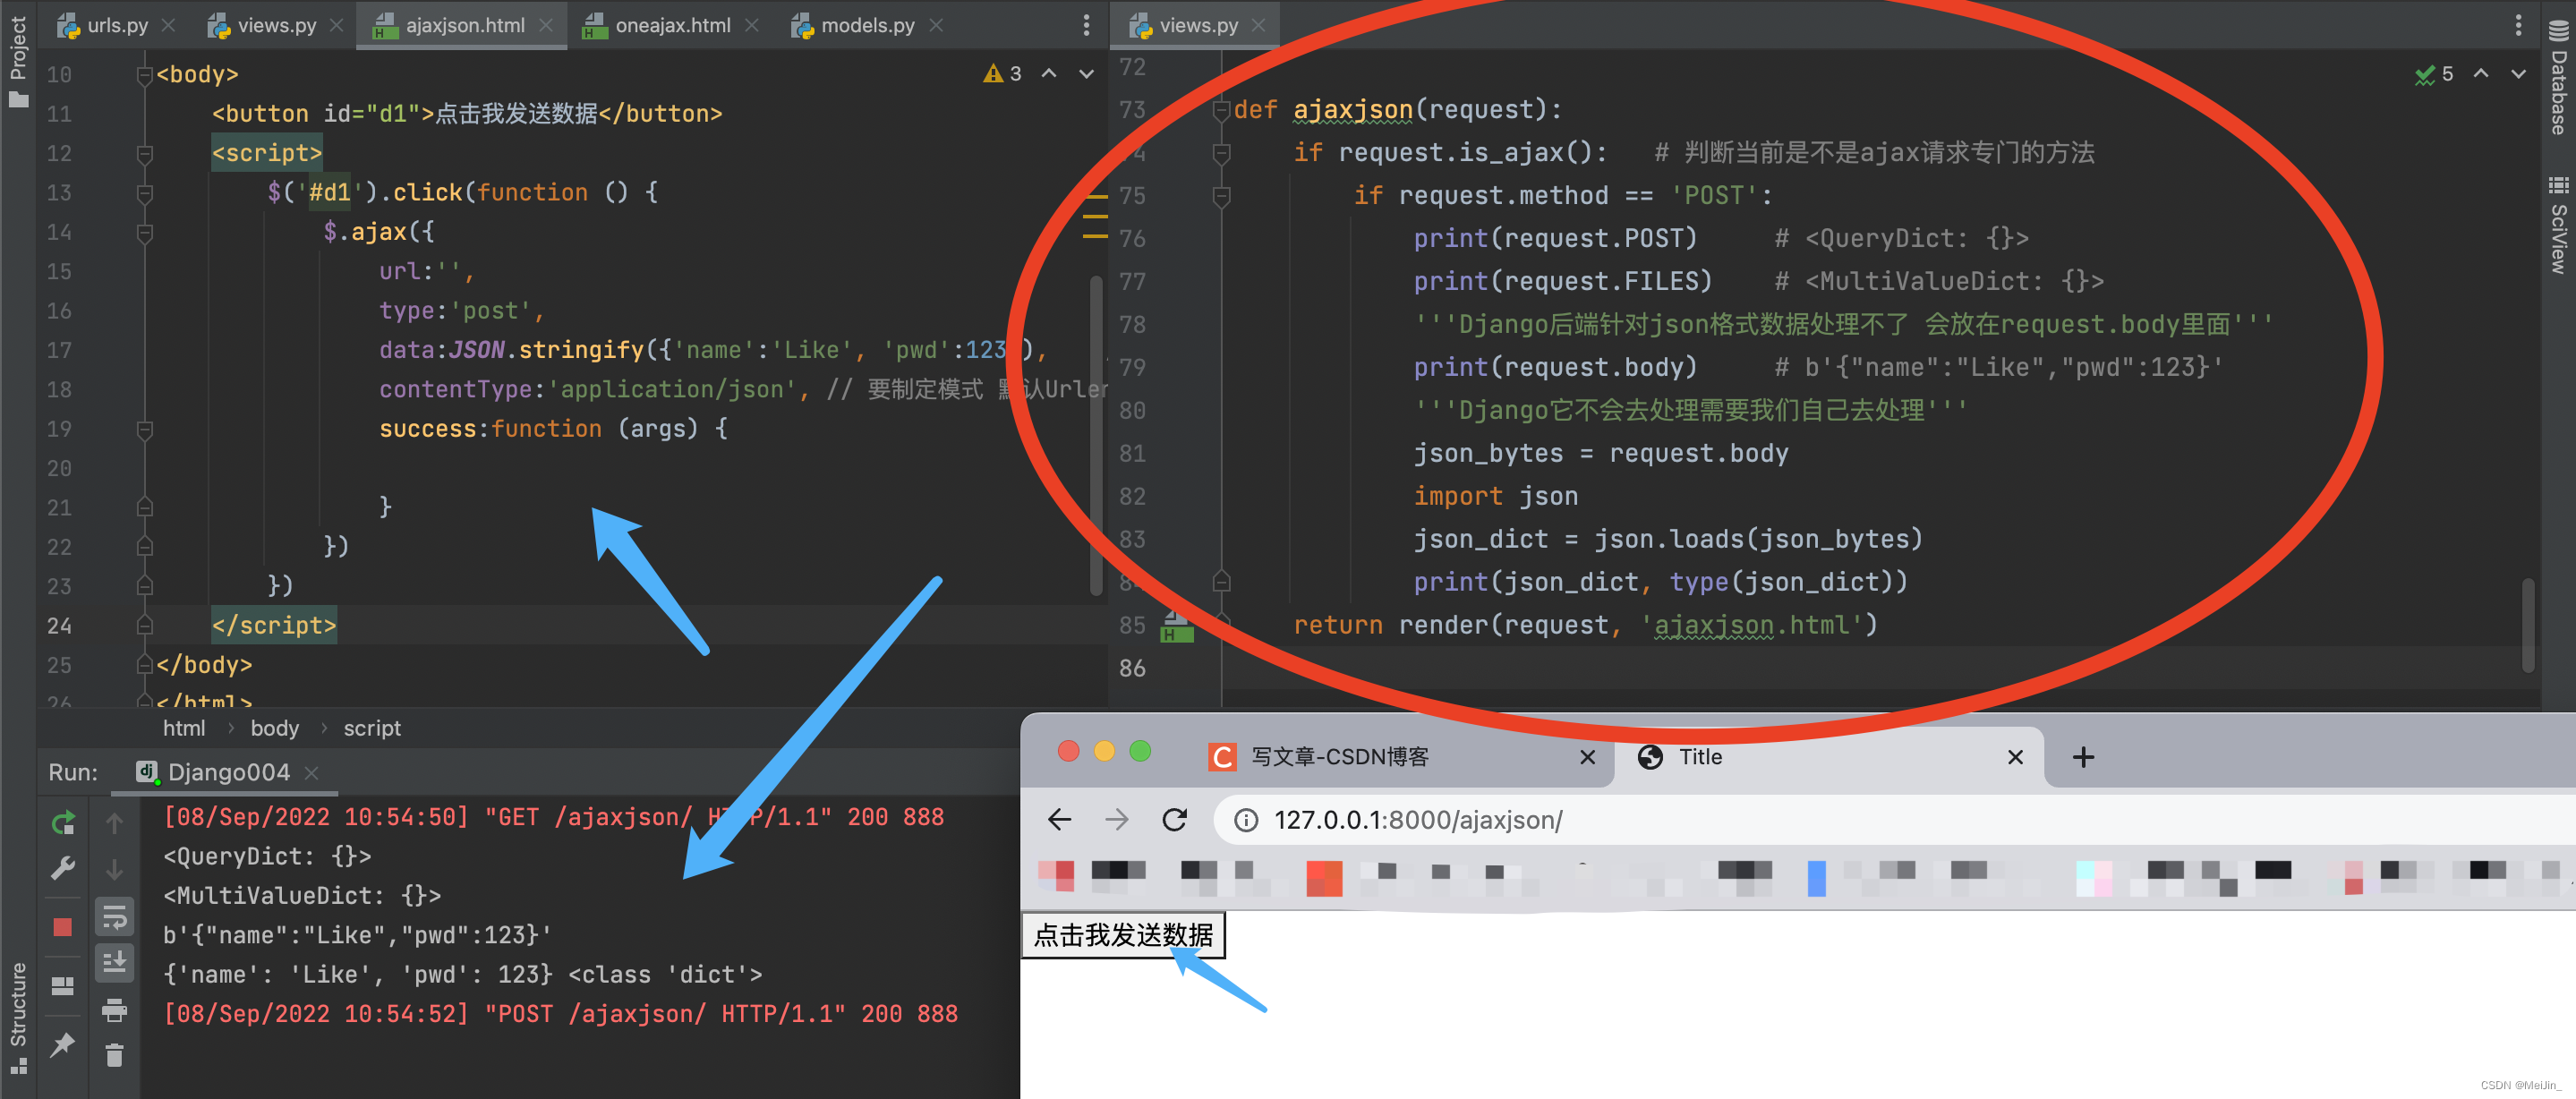Switch to the urls.py editor tab
2576x1099 pixels.
coord(102,25)
